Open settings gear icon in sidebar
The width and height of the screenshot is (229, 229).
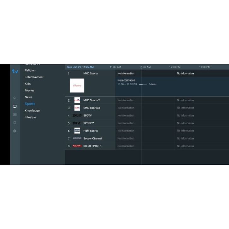pos(15,131)
